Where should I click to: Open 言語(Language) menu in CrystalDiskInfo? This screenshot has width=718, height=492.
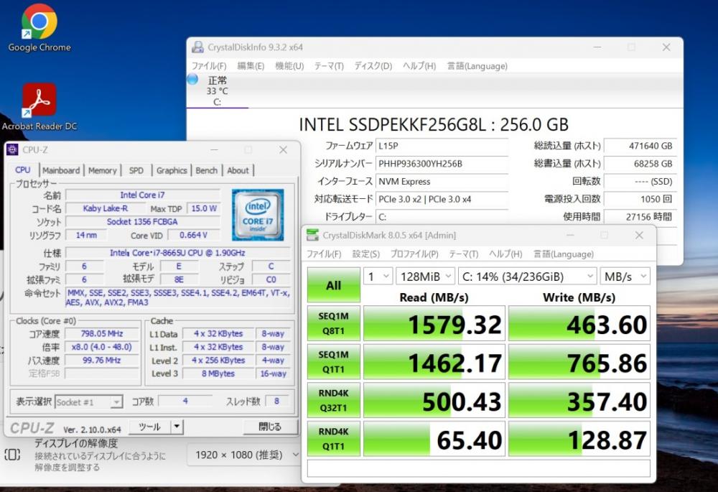[x=477, y=66]
